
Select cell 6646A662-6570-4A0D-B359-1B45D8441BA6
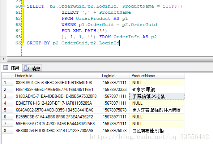[56, 110]
